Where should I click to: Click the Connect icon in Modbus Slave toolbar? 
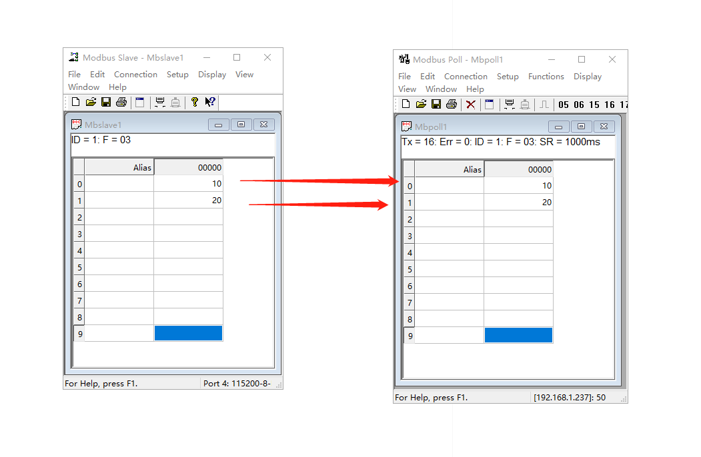tap(160, 102)
